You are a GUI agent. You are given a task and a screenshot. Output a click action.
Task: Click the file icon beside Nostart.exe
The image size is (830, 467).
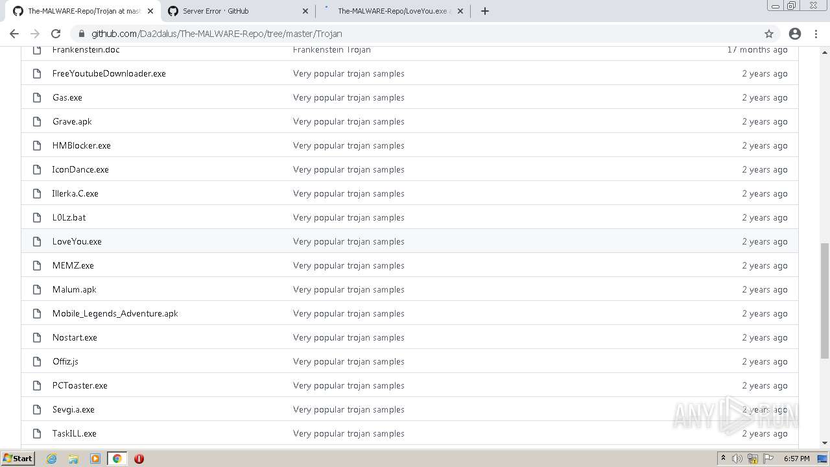(37, 337)
